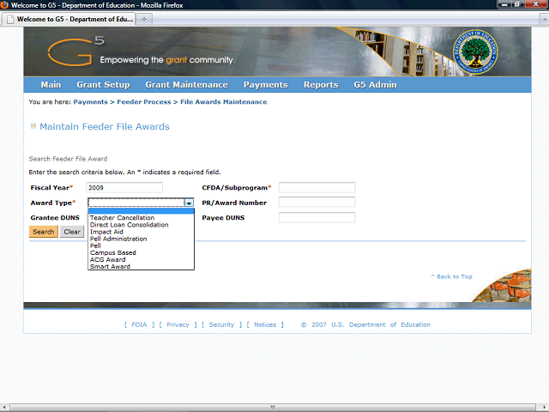Viewport: 549px width, 412px height.
Task: Click the G5 logo in the banner
Action: pyautogui.click(x=75, y=51)
